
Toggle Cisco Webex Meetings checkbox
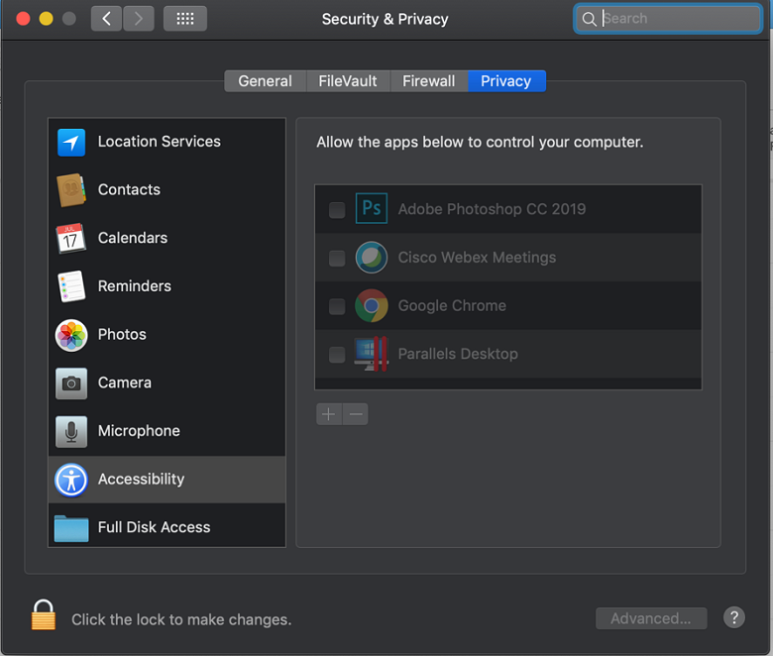point(337,258)
